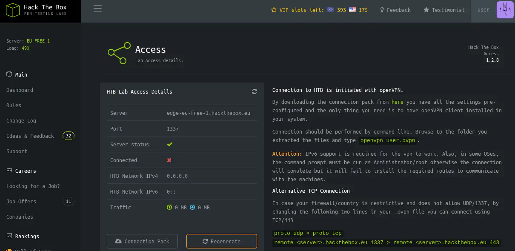Click the VIP slots star icon
Viewport: 515px width, 251px height.
click(x=274, y=10)
